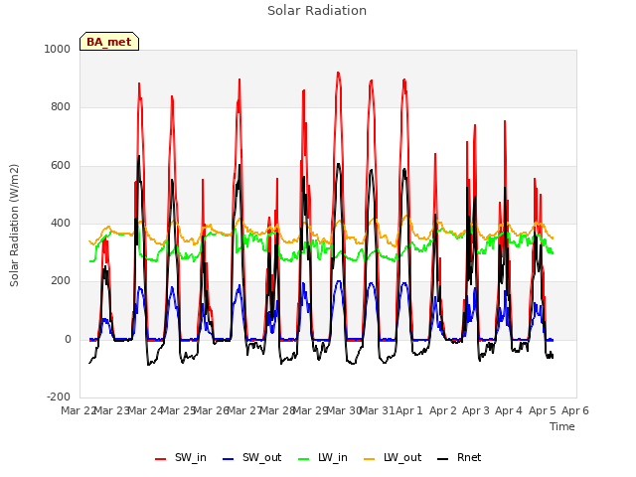
Task: Toggle the SW_out legend entry
Action: coord(251,457)
